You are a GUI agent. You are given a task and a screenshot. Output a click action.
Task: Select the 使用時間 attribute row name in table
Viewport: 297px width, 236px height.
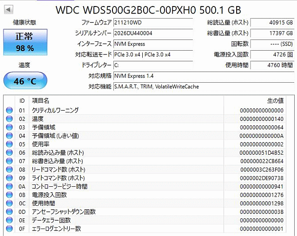(44, 203)
